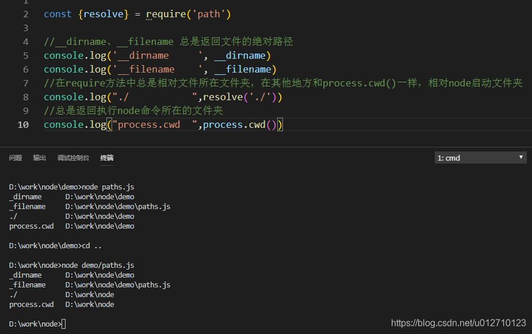Screen dimensions: 532x334
Task: Click the comment on line 9 about node命令
Action: (x=133, y=111)
